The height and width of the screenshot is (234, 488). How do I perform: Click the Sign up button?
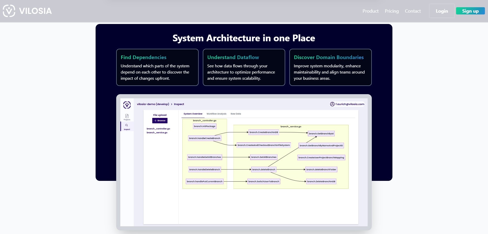470,11
